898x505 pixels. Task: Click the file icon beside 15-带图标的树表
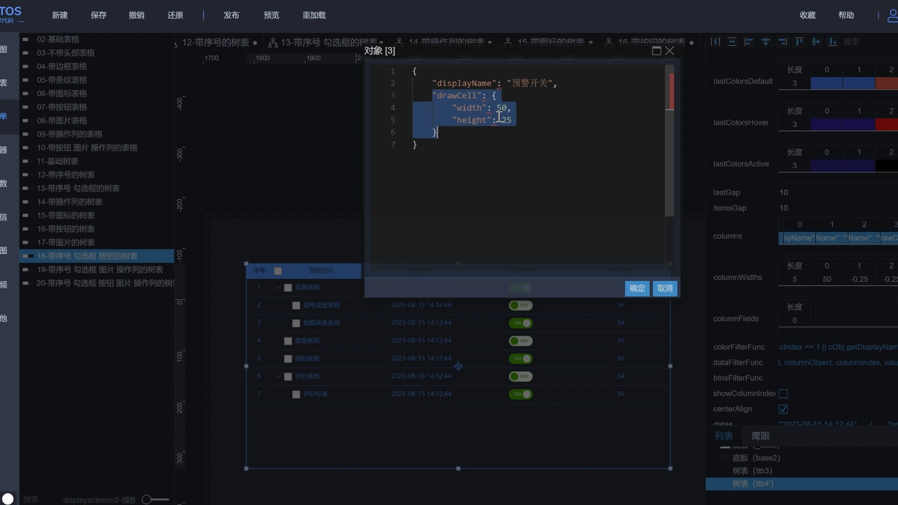tap(26, 216)
